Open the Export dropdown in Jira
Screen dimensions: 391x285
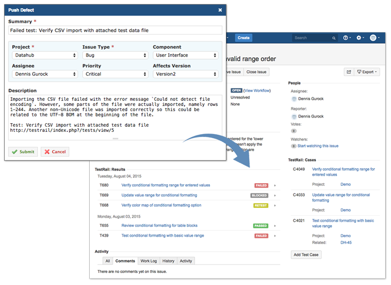367,72
